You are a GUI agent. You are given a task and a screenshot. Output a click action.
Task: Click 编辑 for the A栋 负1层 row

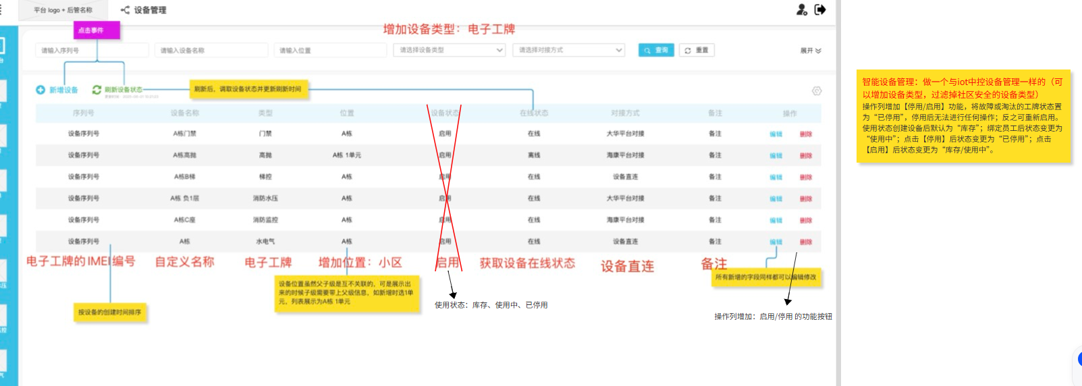[776, 199]
